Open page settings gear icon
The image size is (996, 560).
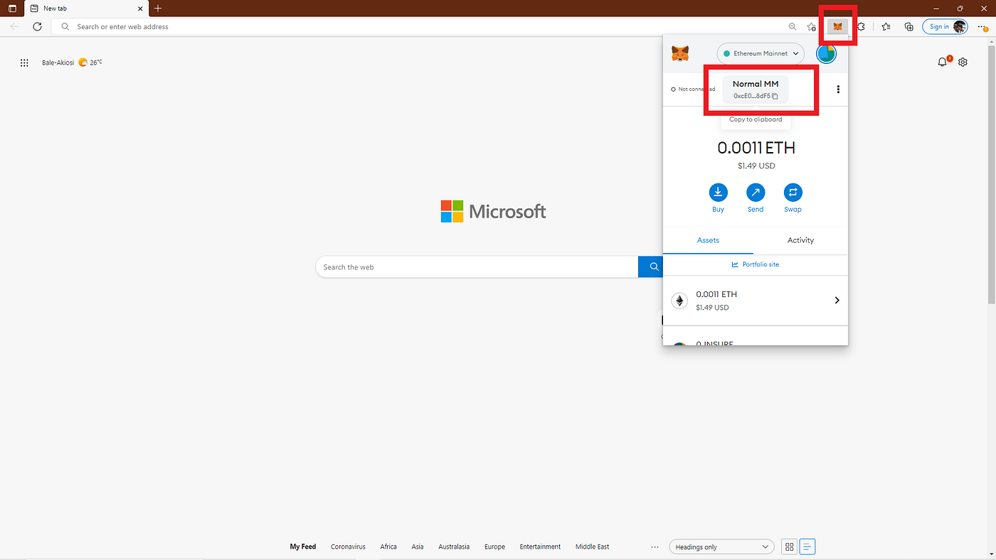(x=963, y=62)
